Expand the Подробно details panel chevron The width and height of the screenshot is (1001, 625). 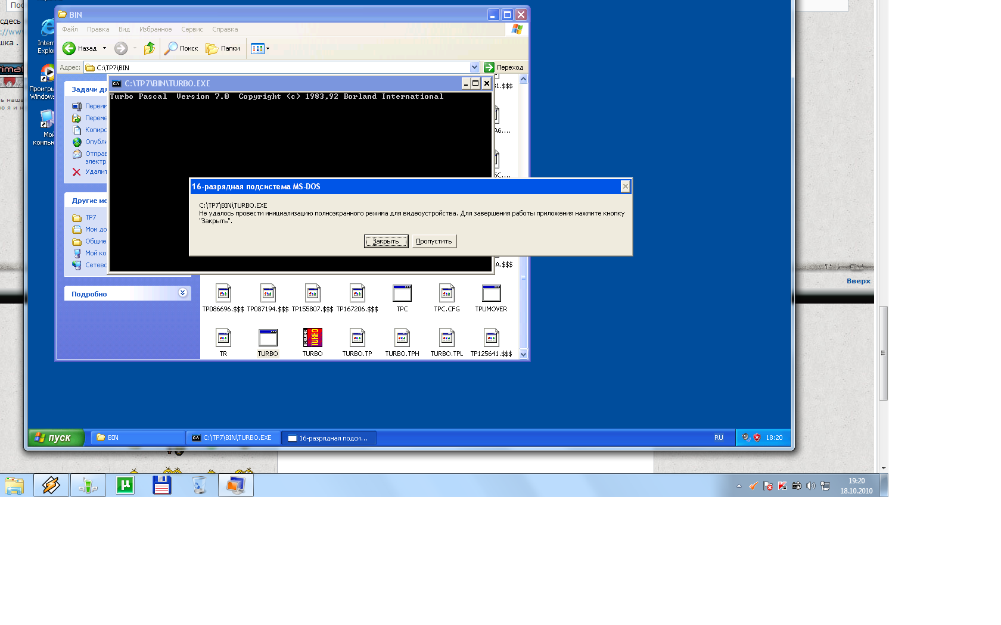[182, 293]
